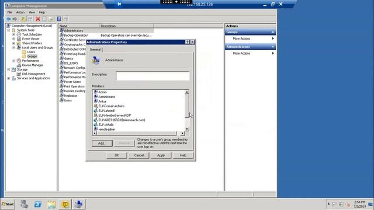Click the Export List toolbar icon

51,19
